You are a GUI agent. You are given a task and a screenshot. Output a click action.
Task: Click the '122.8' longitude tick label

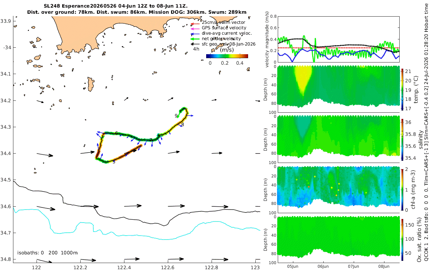tap(212, 267)
